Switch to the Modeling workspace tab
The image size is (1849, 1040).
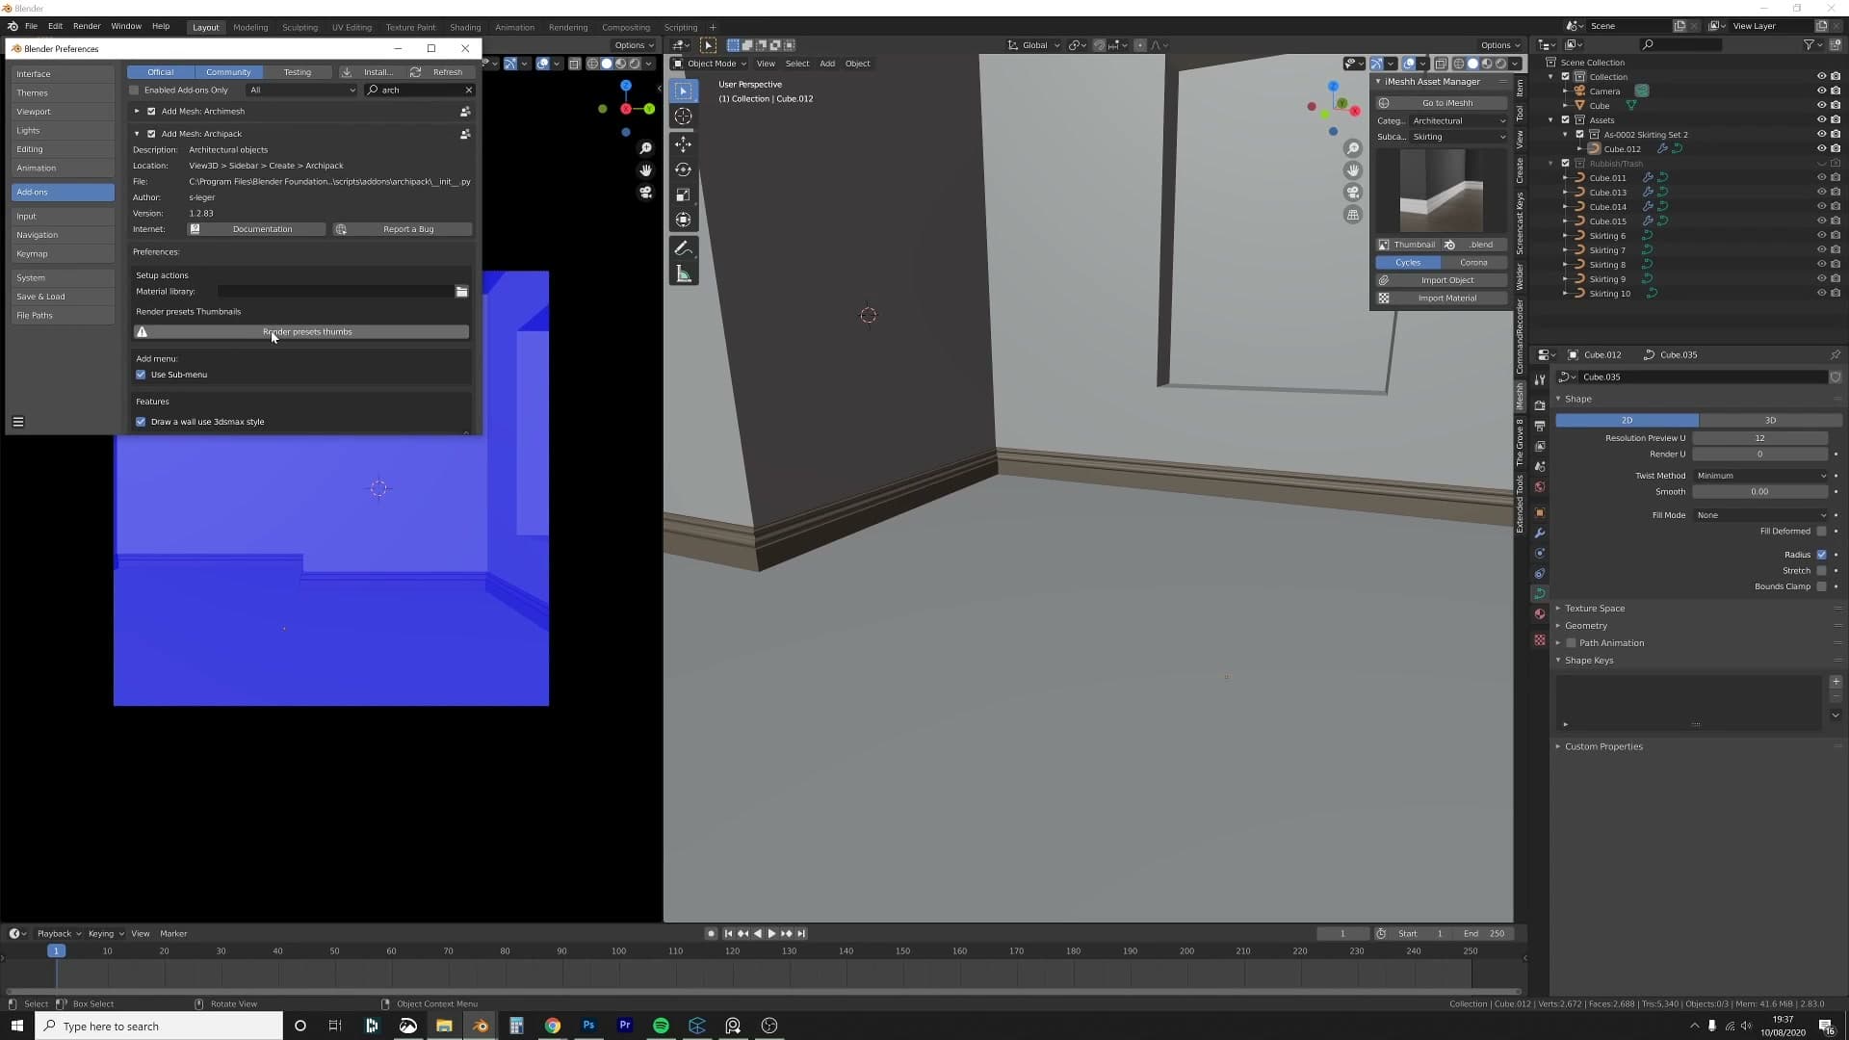[250, 27]
